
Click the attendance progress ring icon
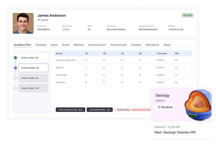[x=63, y=29]
